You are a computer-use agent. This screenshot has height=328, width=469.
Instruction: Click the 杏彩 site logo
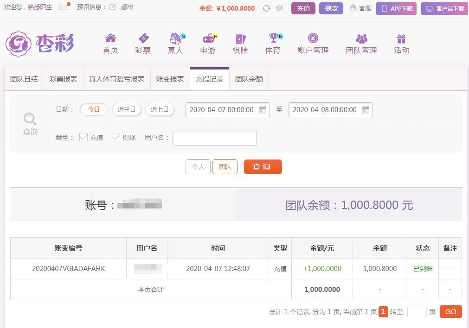coord(39,44)
